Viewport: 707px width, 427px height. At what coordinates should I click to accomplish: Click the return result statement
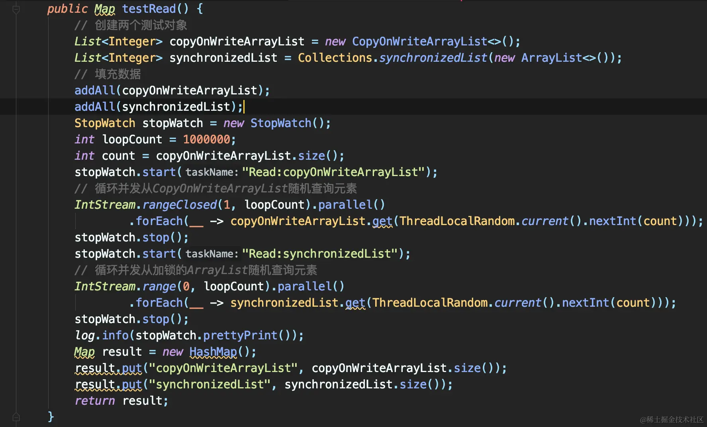[x=121, y=401]
